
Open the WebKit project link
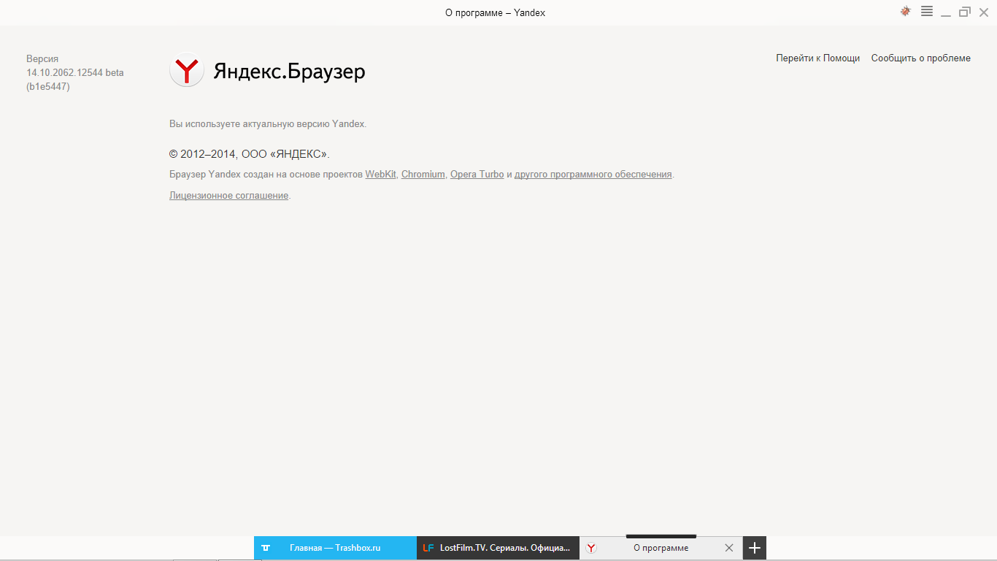(381, 175)
